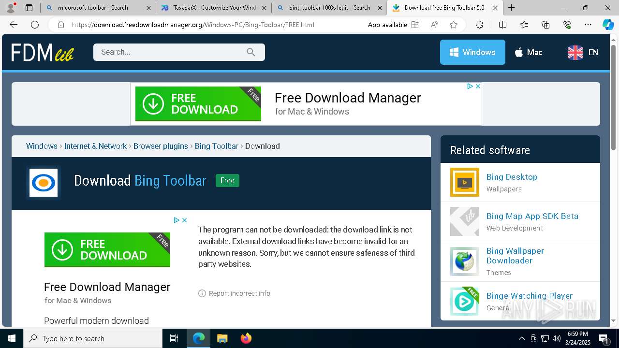The image size is (619, 348).
Task: Open a new tab with plus button
Action: (511, 8)
